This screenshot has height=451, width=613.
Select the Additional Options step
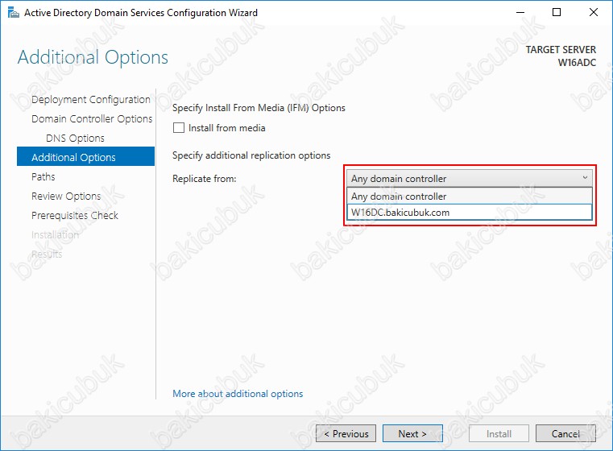[x=85, y=157]
